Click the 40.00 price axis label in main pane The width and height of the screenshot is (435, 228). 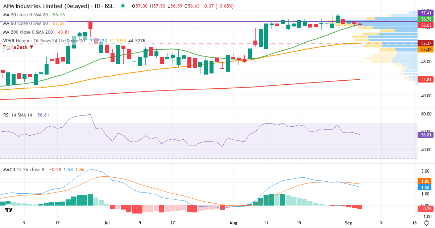click(x=426, y=96)
